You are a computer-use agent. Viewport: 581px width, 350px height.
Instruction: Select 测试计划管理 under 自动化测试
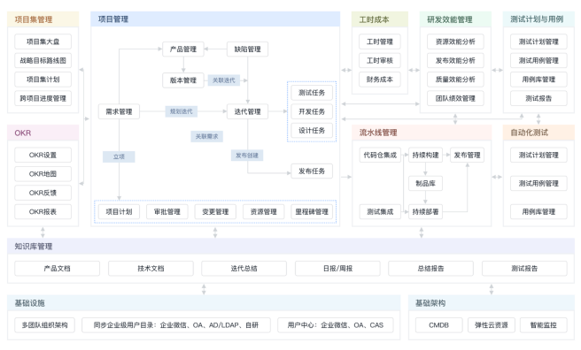pyautogui.click(x=538, y=155)
